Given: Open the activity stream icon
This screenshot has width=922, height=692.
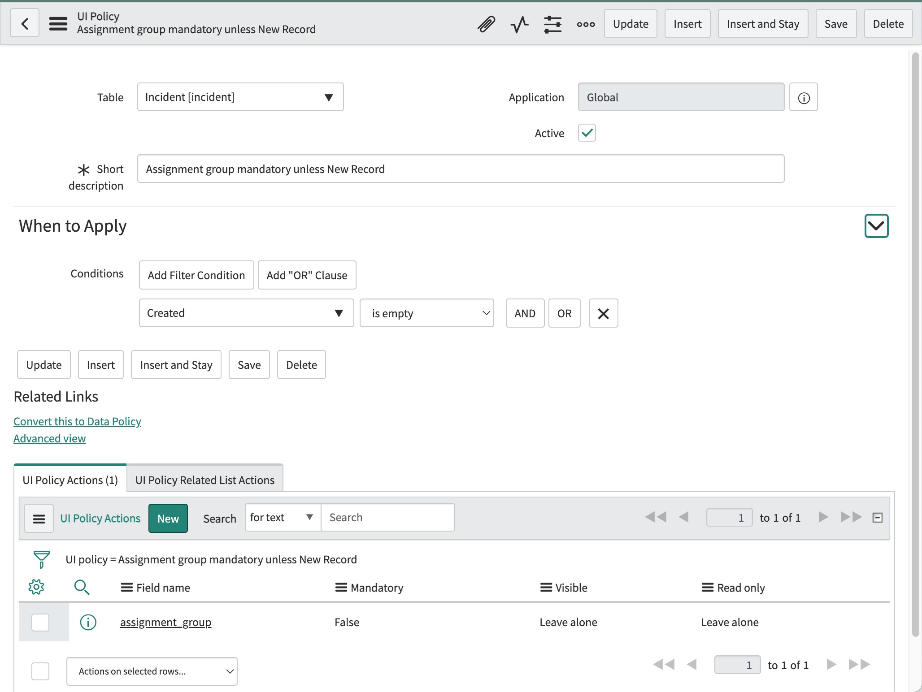Looking at the screenshot, I should [x=519, y=24].
